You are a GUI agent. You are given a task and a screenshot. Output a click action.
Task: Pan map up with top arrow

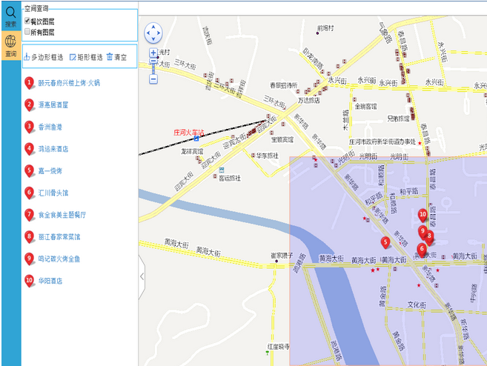[x=153, y=27]
